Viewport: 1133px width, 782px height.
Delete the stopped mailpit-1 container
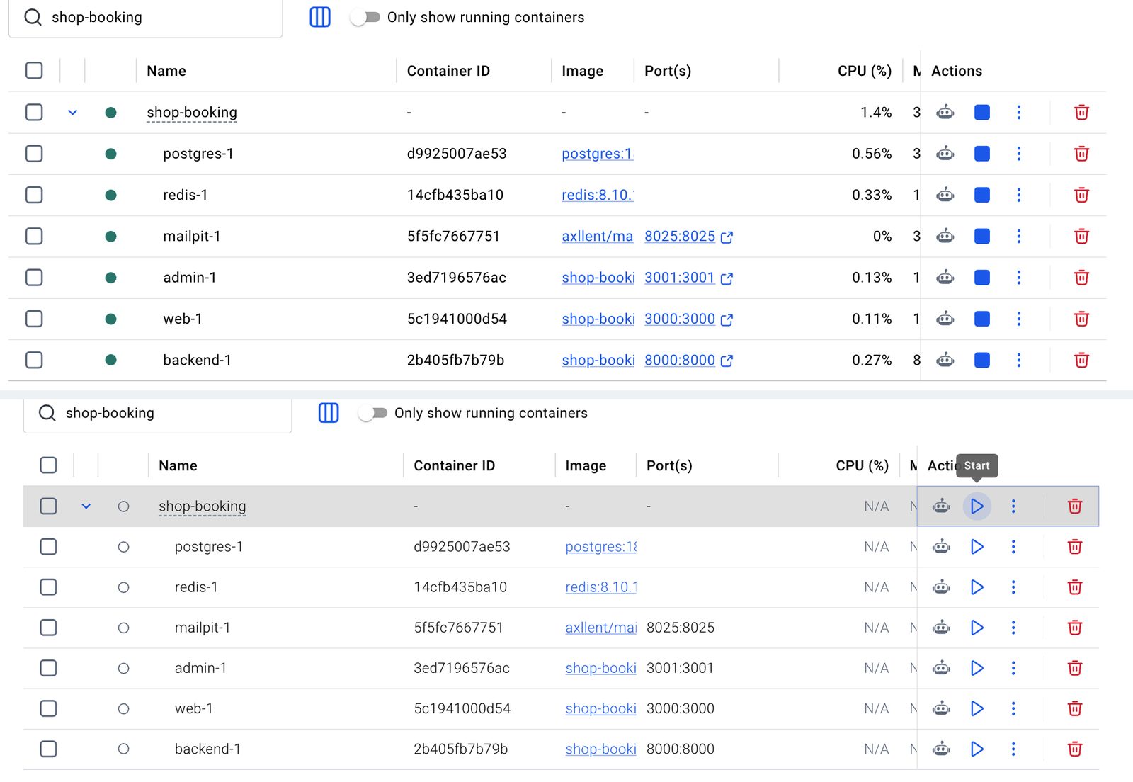[1074, 627]
